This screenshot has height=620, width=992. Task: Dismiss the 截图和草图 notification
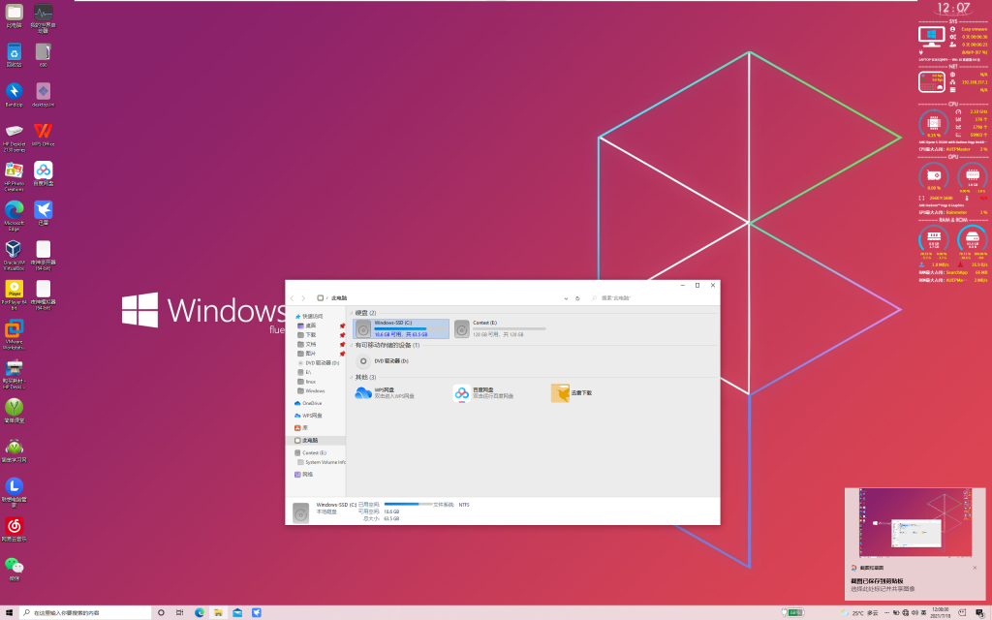click(x=975, y=568)
